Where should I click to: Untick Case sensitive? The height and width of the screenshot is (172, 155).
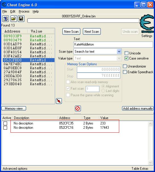(126, 58)
